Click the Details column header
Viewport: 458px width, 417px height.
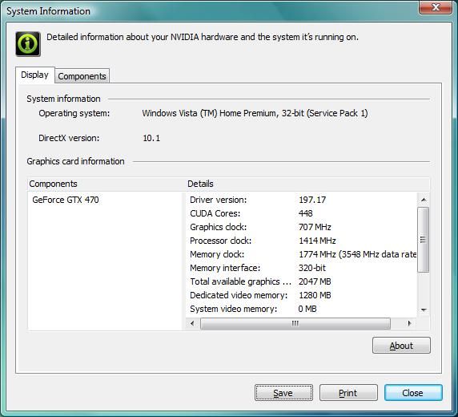tap(307, 184)
